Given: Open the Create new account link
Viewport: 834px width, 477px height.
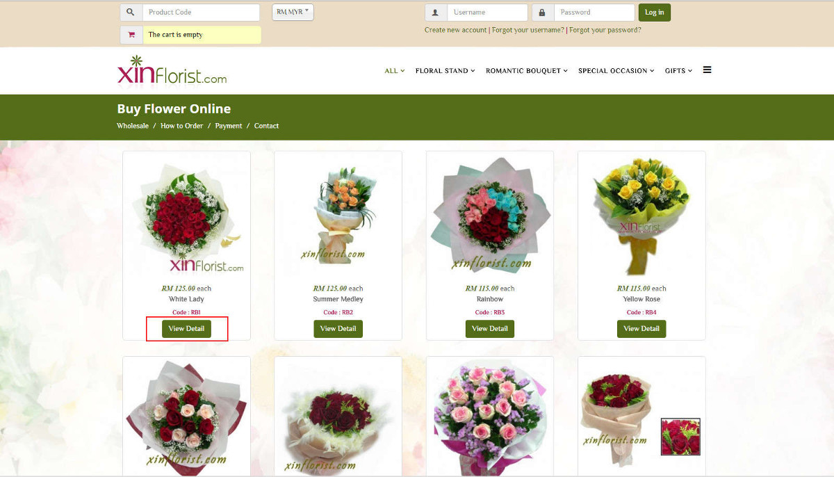Looking at the screenshot, I should [x=455, y=30].
